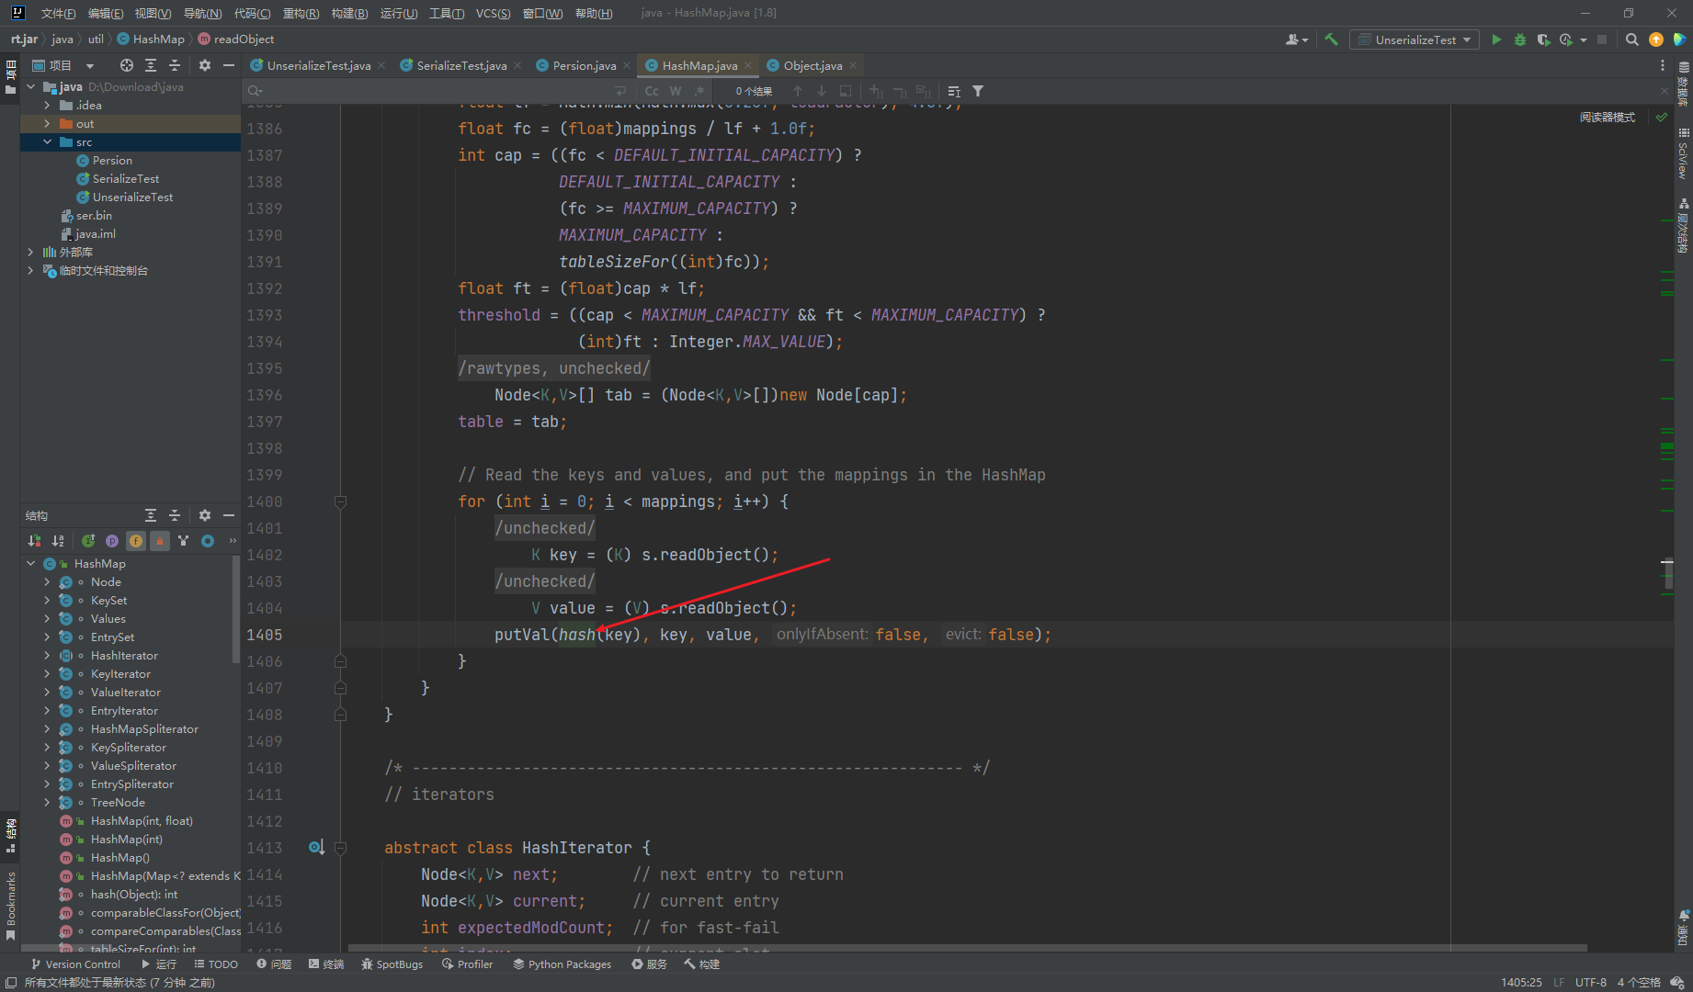Viewport: 1693px width, 992px height.
Task: Collapse the src folder
Action: [47, 142]
